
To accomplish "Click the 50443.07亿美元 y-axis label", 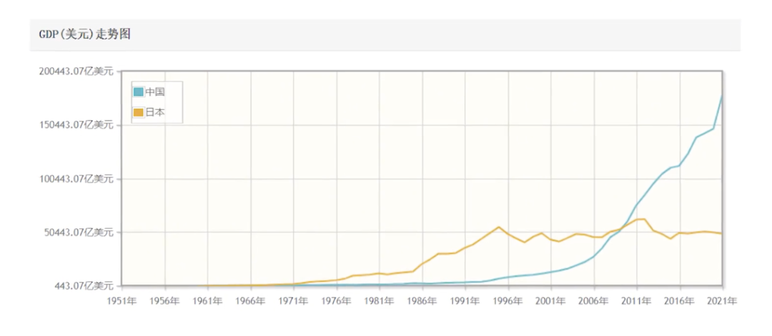I will click(80, 233).
